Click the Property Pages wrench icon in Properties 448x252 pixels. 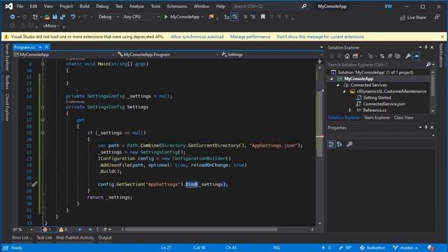349,144
